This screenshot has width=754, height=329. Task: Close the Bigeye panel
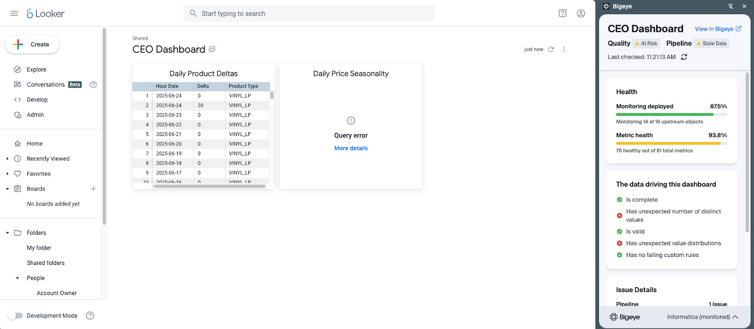click(745, 7)
